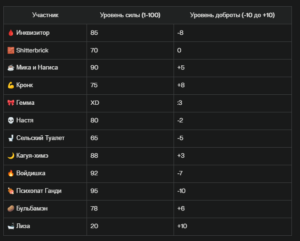Select the meat emoji beside Психопат Ганди

point(11,191)
